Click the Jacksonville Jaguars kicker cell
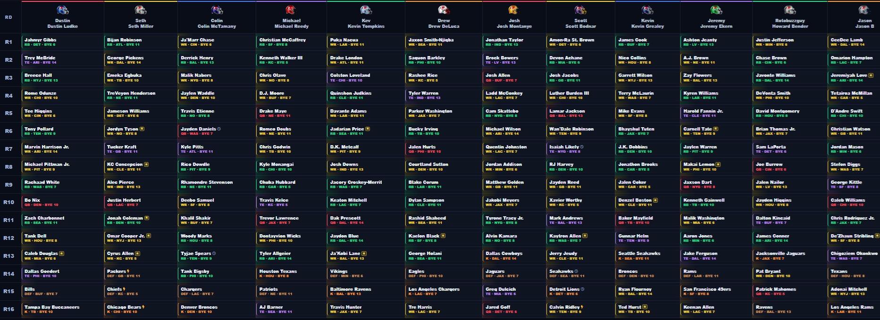The height and width of the screenshot is (320, 880). pyautogui.click(x=789, y=256)
